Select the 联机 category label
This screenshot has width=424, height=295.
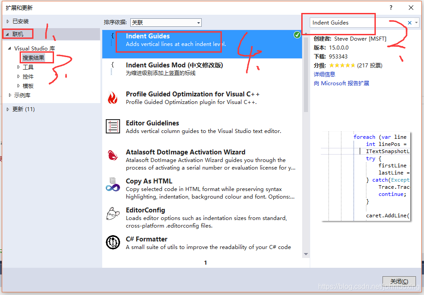[18, 34]
